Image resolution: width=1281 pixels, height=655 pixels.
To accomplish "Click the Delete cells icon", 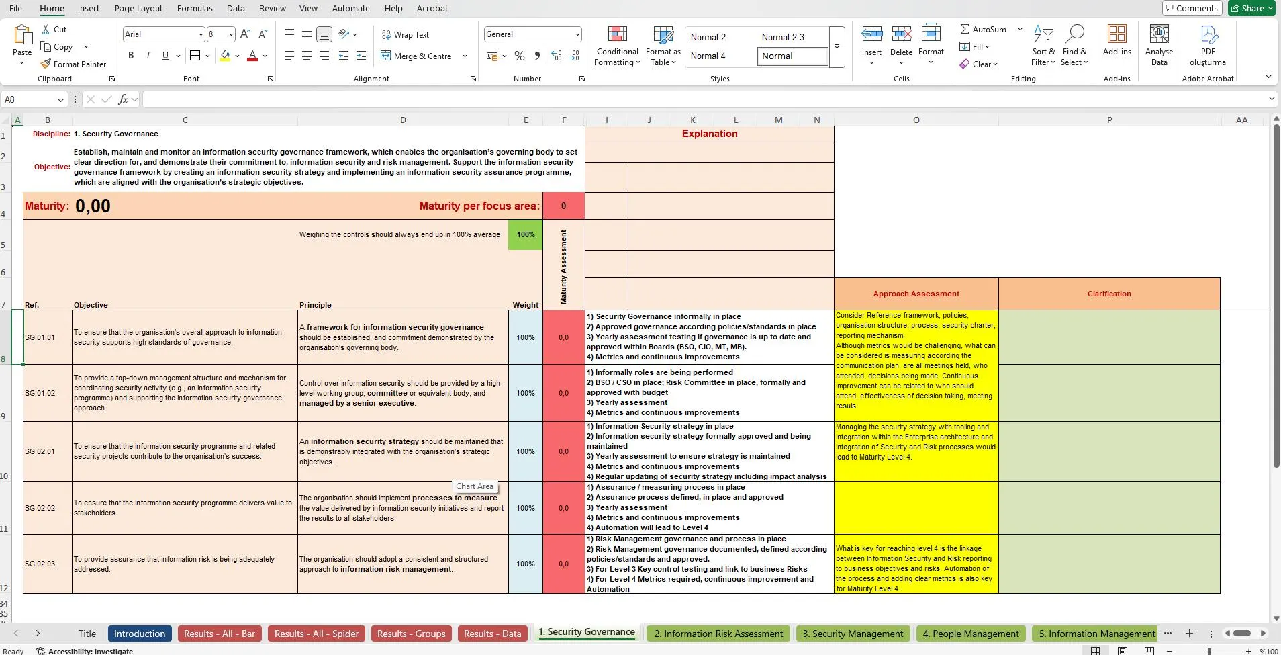I will (901, 34).
